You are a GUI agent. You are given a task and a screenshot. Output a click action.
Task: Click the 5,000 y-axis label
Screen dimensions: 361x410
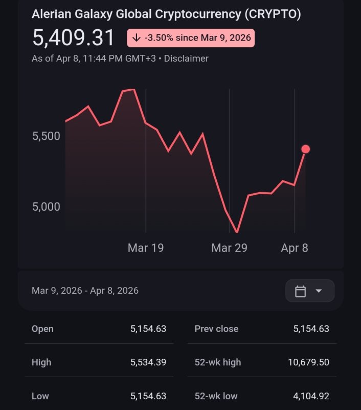pyautogui.click(x=47, y=207)
